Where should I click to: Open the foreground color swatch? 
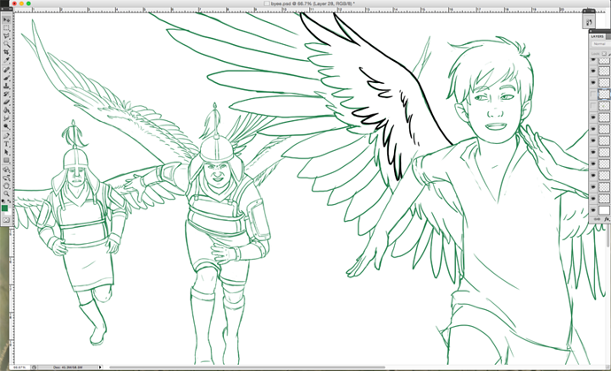(4, 207)
